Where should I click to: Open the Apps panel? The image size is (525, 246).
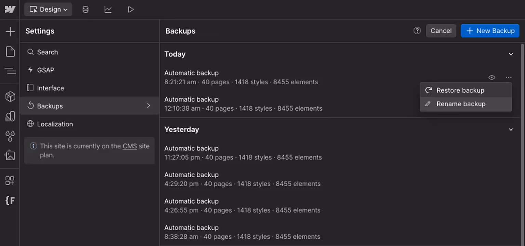click(10, 180)
